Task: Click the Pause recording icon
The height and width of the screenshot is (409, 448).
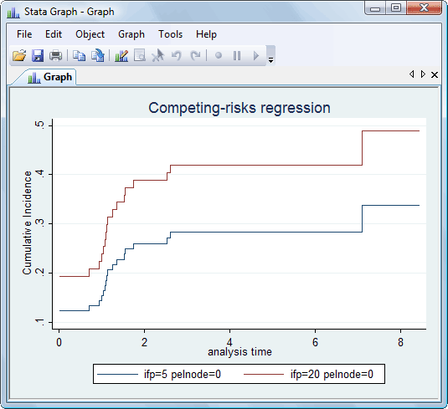Action: (x=237, y=55)
